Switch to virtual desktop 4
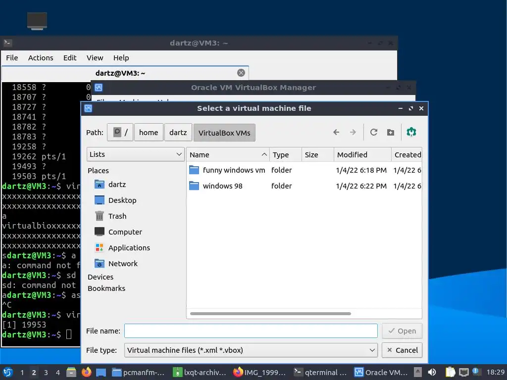 pos(58,373)
